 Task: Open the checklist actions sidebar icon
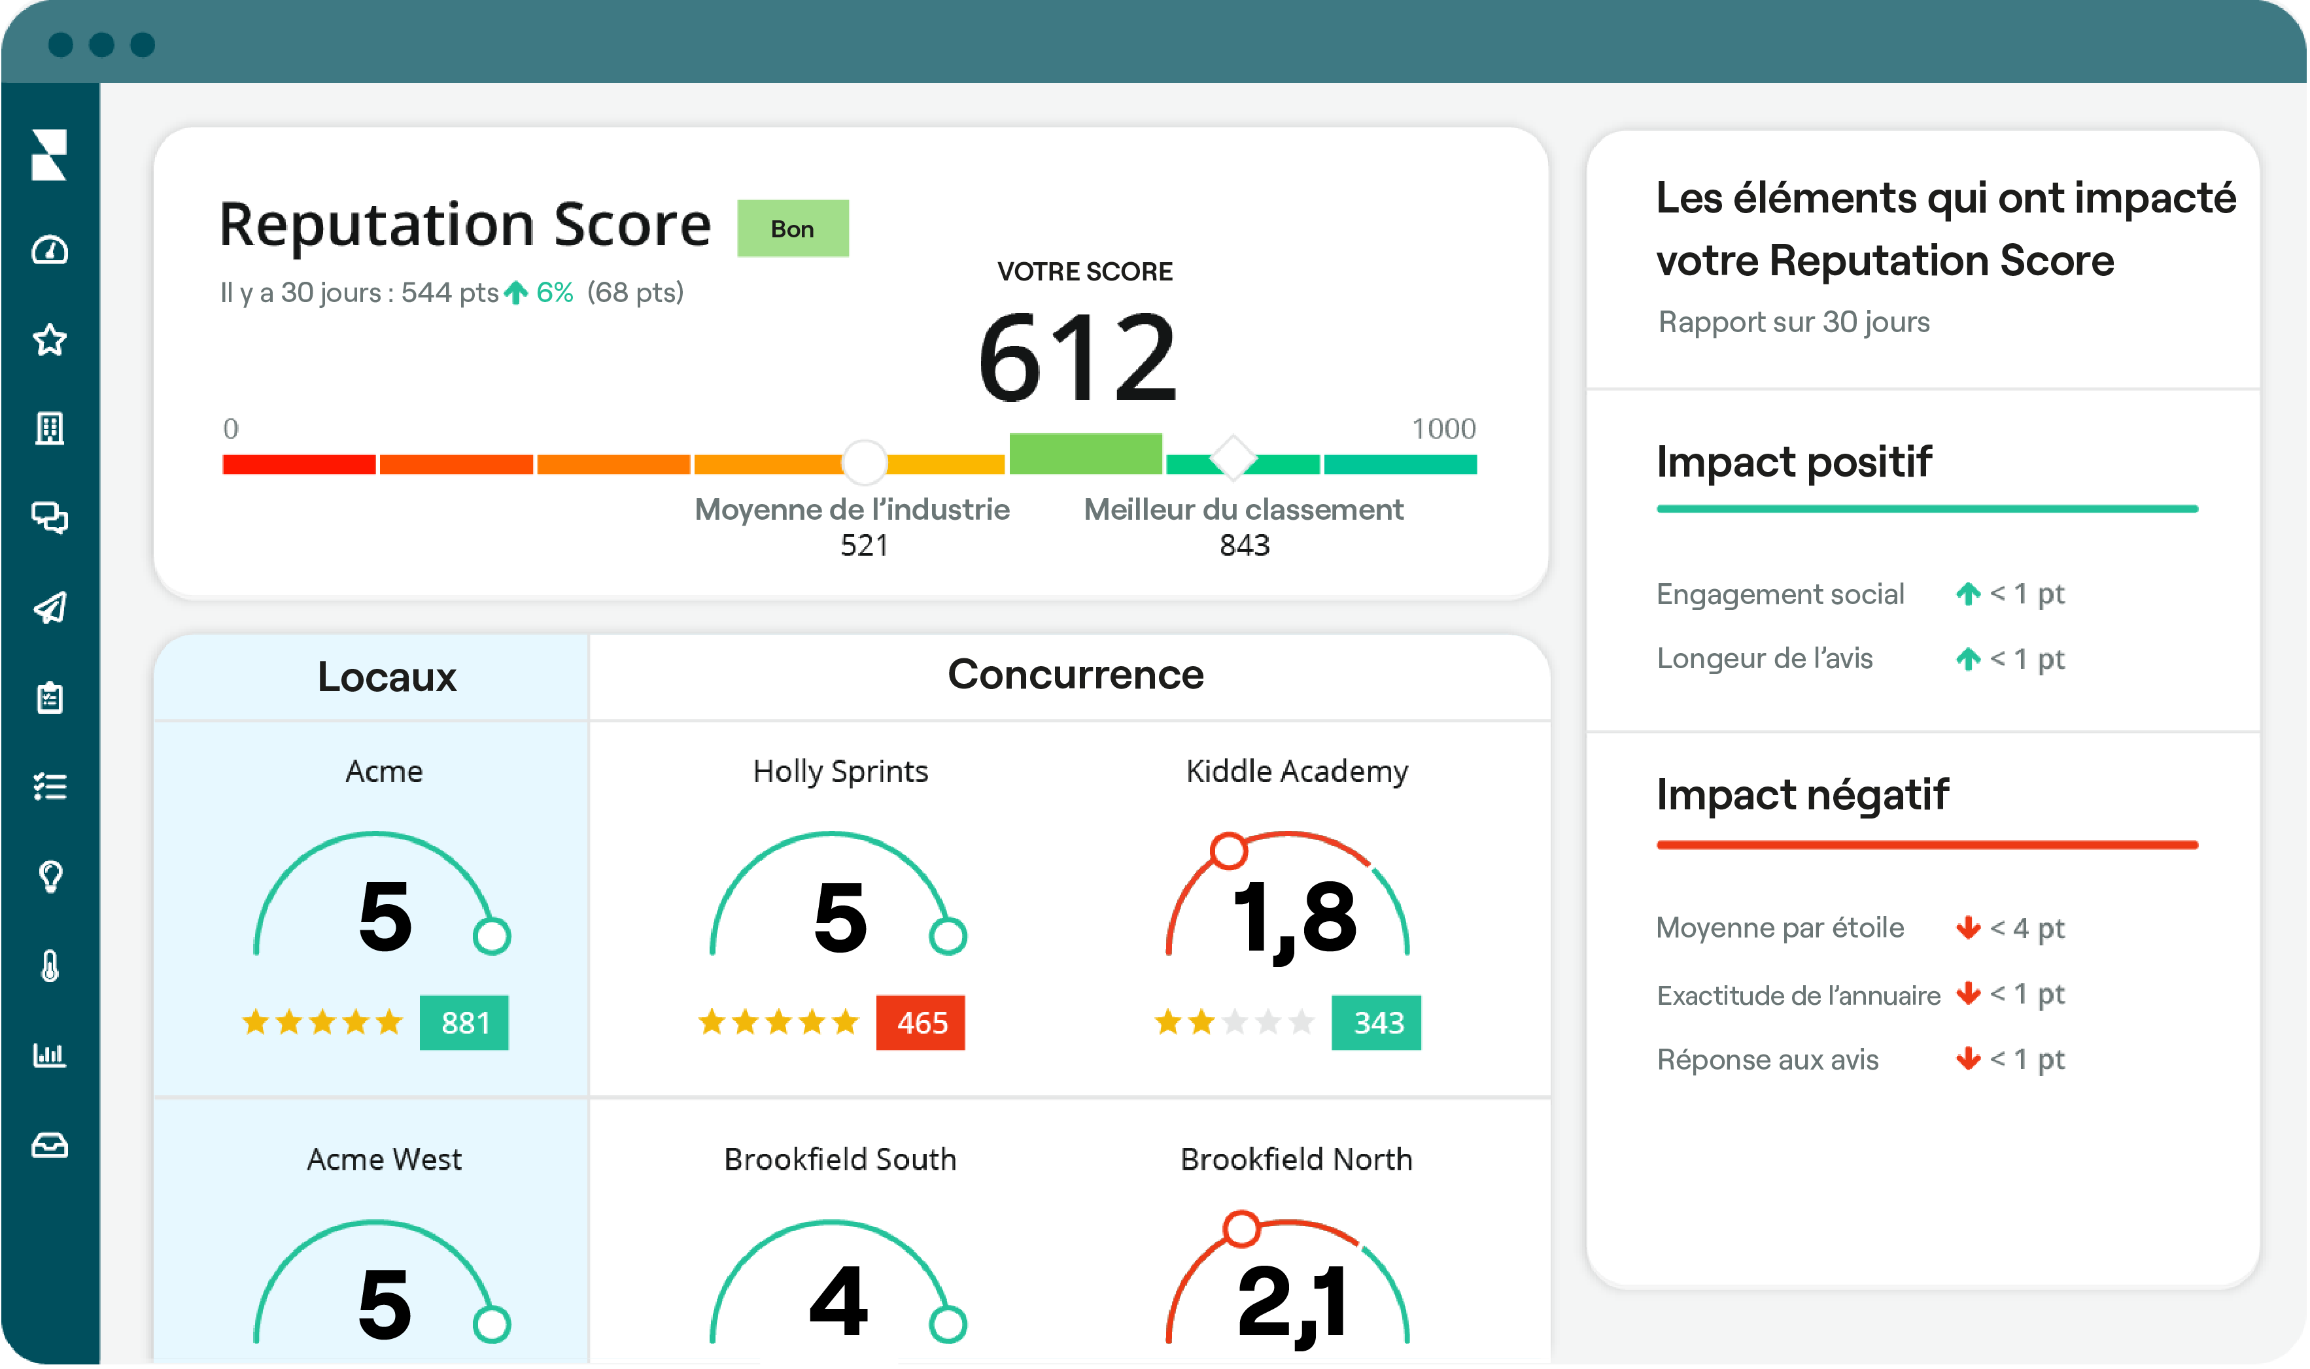50,788
